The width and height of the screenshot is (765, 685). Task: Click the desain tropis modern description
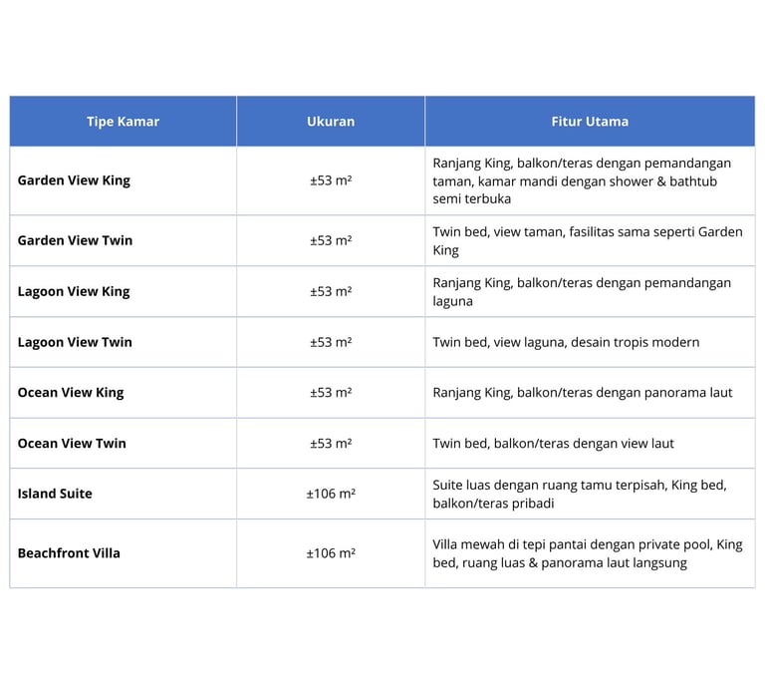(x=566, y=342)
